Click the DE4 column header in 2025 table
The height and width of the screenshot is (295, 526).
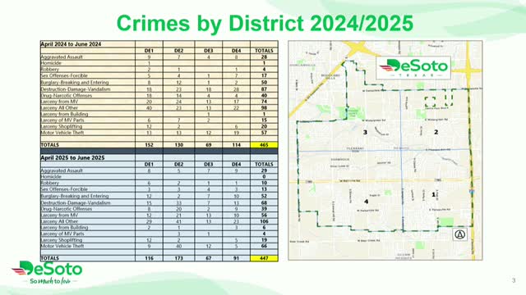pos(236,164)
